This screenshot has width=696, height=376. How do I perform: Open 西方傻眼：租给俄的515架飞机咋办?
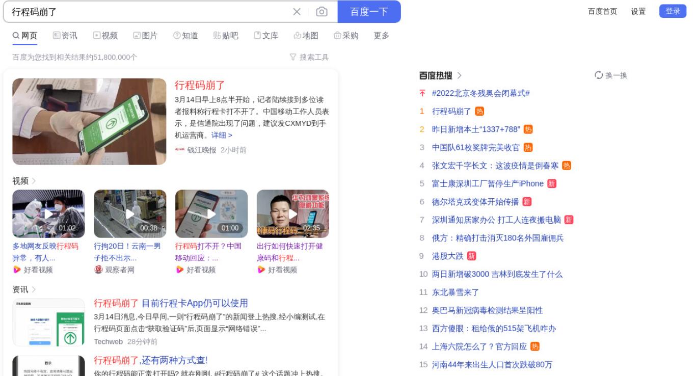coord(494,329)
